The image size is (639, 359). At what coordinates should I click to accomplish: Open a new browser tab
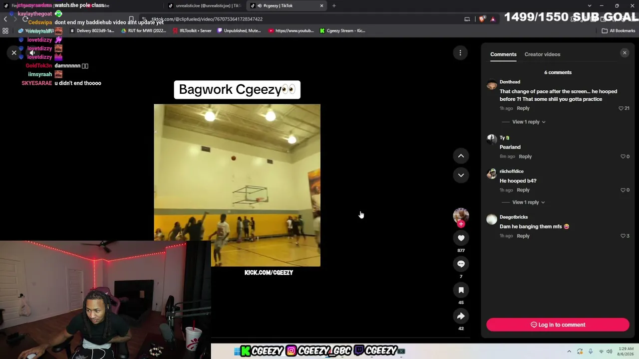334,5
